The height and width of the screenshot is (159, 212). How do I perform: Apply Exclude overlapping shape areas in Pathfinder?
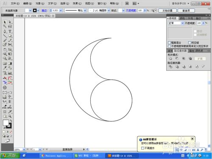click(190, 59)
